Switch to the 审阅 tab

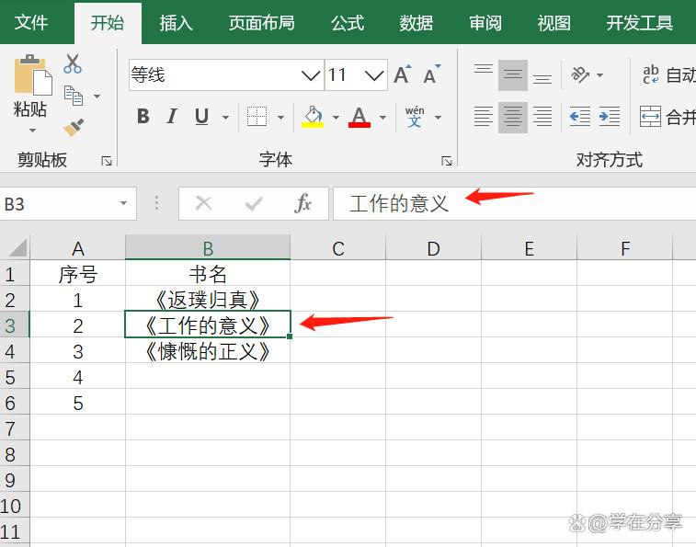(485, 23)
